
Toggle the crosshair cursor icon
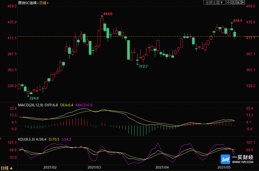click(229, 2)
